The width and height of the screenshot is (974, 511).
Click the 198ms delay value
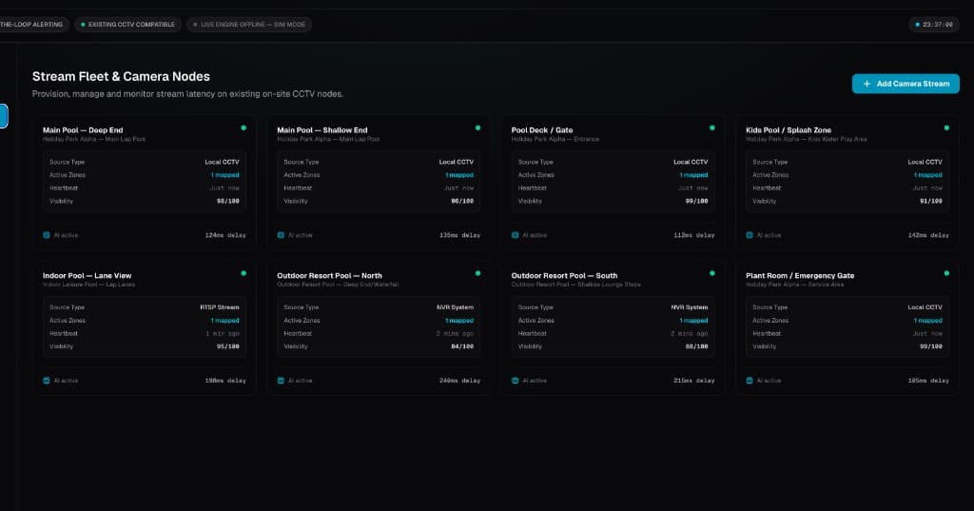tap(225, 381)
